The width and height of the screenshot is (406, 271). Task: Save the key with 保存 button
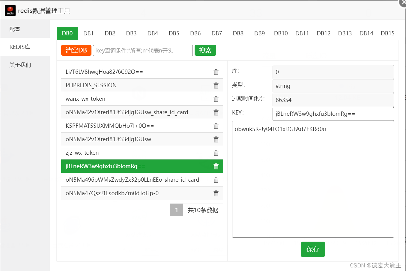[x=313, y=249]
